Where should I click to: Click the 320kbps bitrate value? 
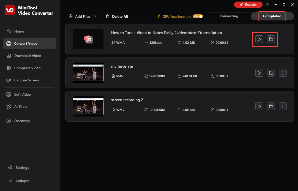(156, 43)
